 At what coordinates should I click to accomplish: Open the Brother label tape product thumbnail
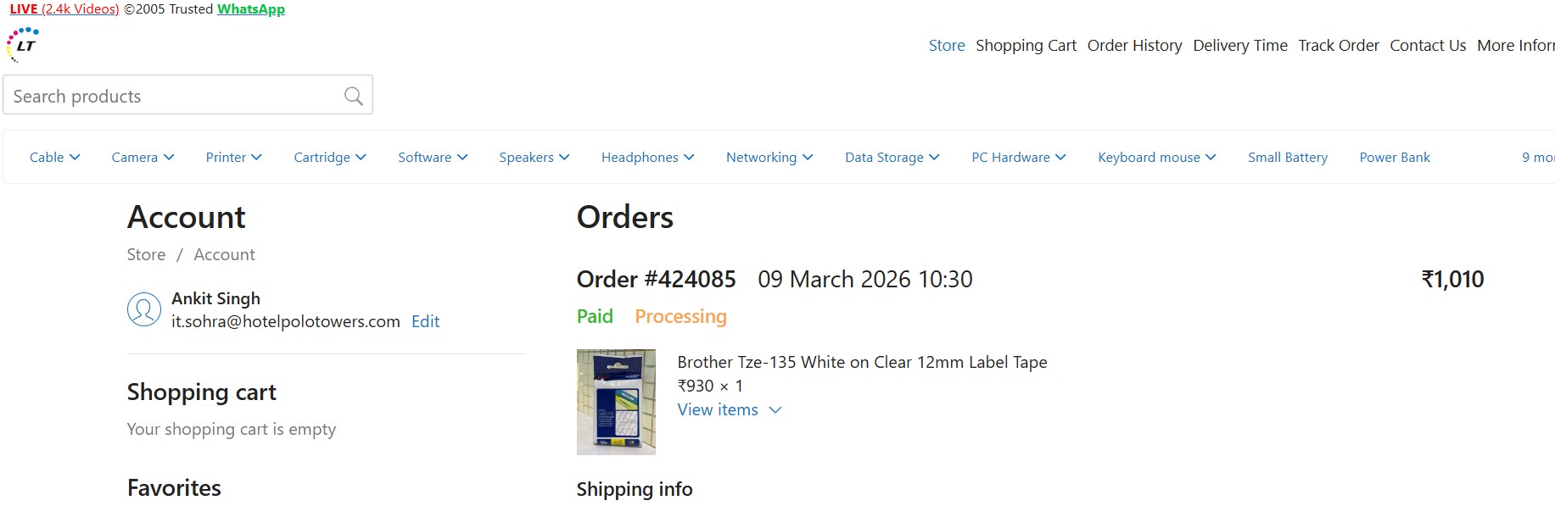tap(616, 402)
